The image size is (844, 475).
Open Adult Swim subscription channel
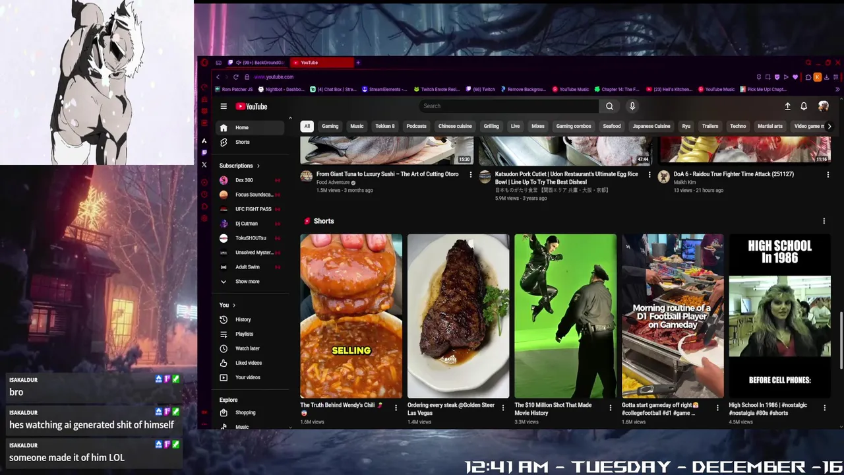(x=251, y=267)
